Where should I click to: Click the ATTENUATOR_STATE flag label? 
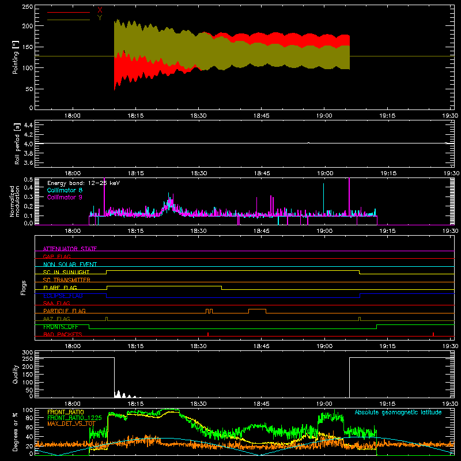click(70, 249)
